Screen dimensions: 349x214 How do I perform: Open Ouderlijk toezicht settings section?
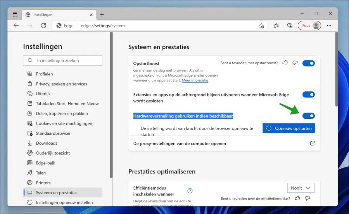[62, 153]
